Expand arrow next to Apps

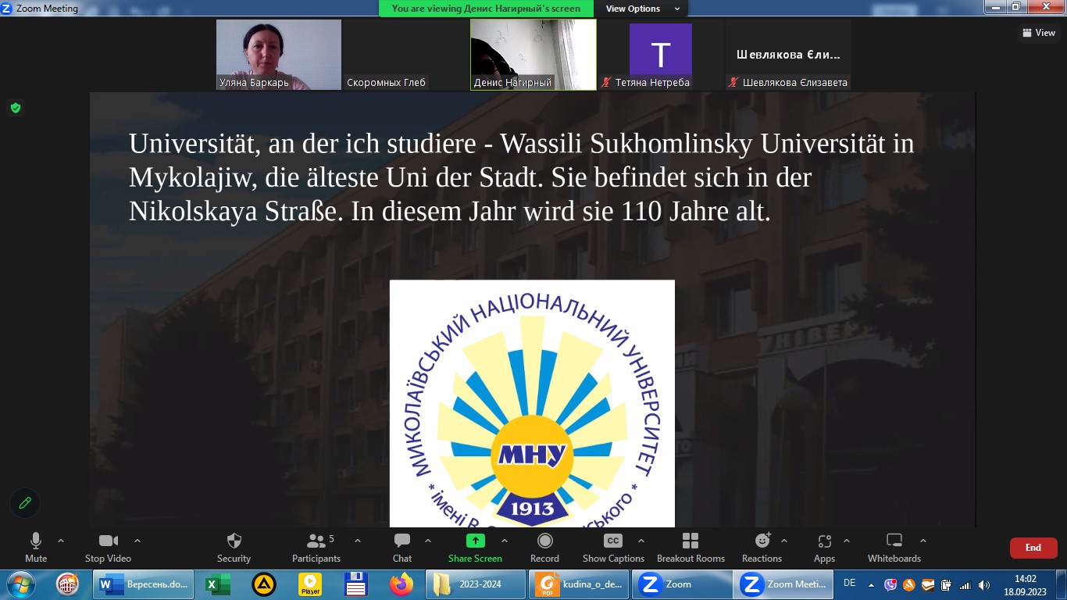847,541
